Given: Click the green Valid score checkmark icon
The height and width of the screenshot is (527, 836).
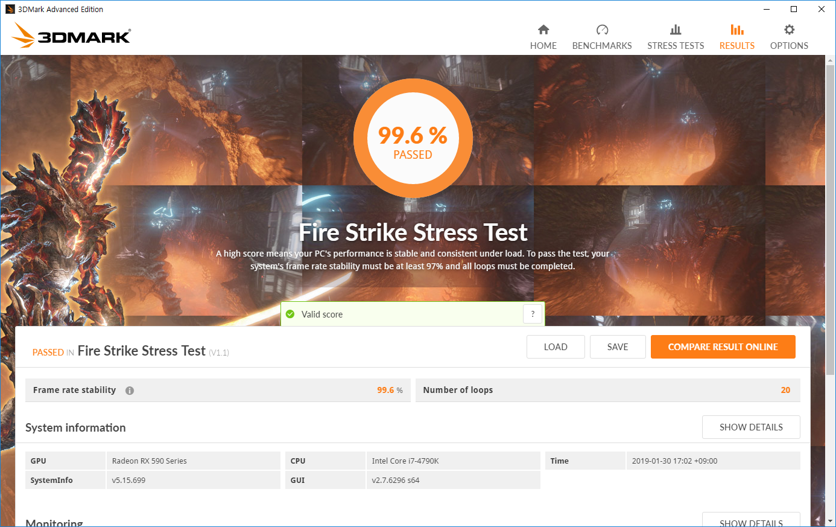Looking at the screenshot, I should point(290,315).
